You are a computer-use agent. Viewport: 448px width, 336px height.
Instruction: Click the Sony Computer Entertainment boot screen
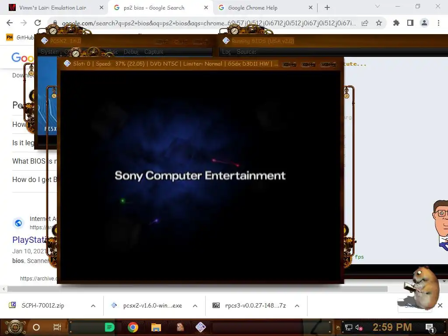tap(200, 176)
